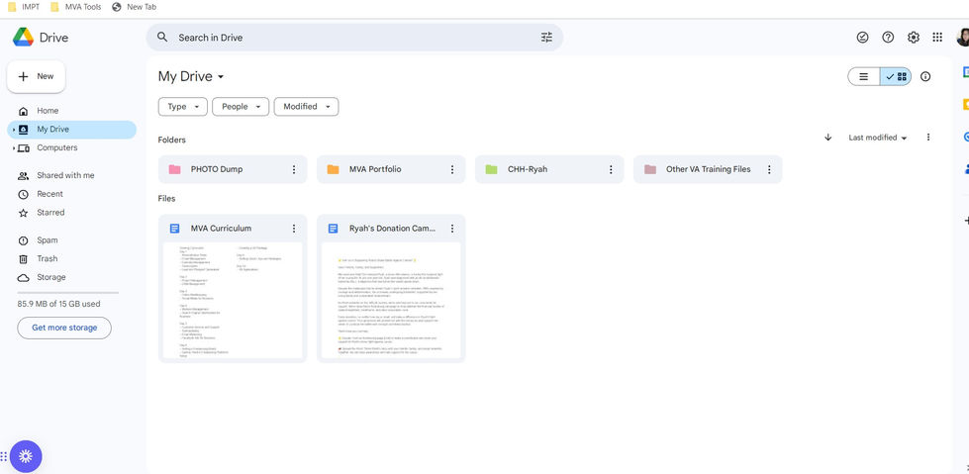Show the view details info icon

925,76
